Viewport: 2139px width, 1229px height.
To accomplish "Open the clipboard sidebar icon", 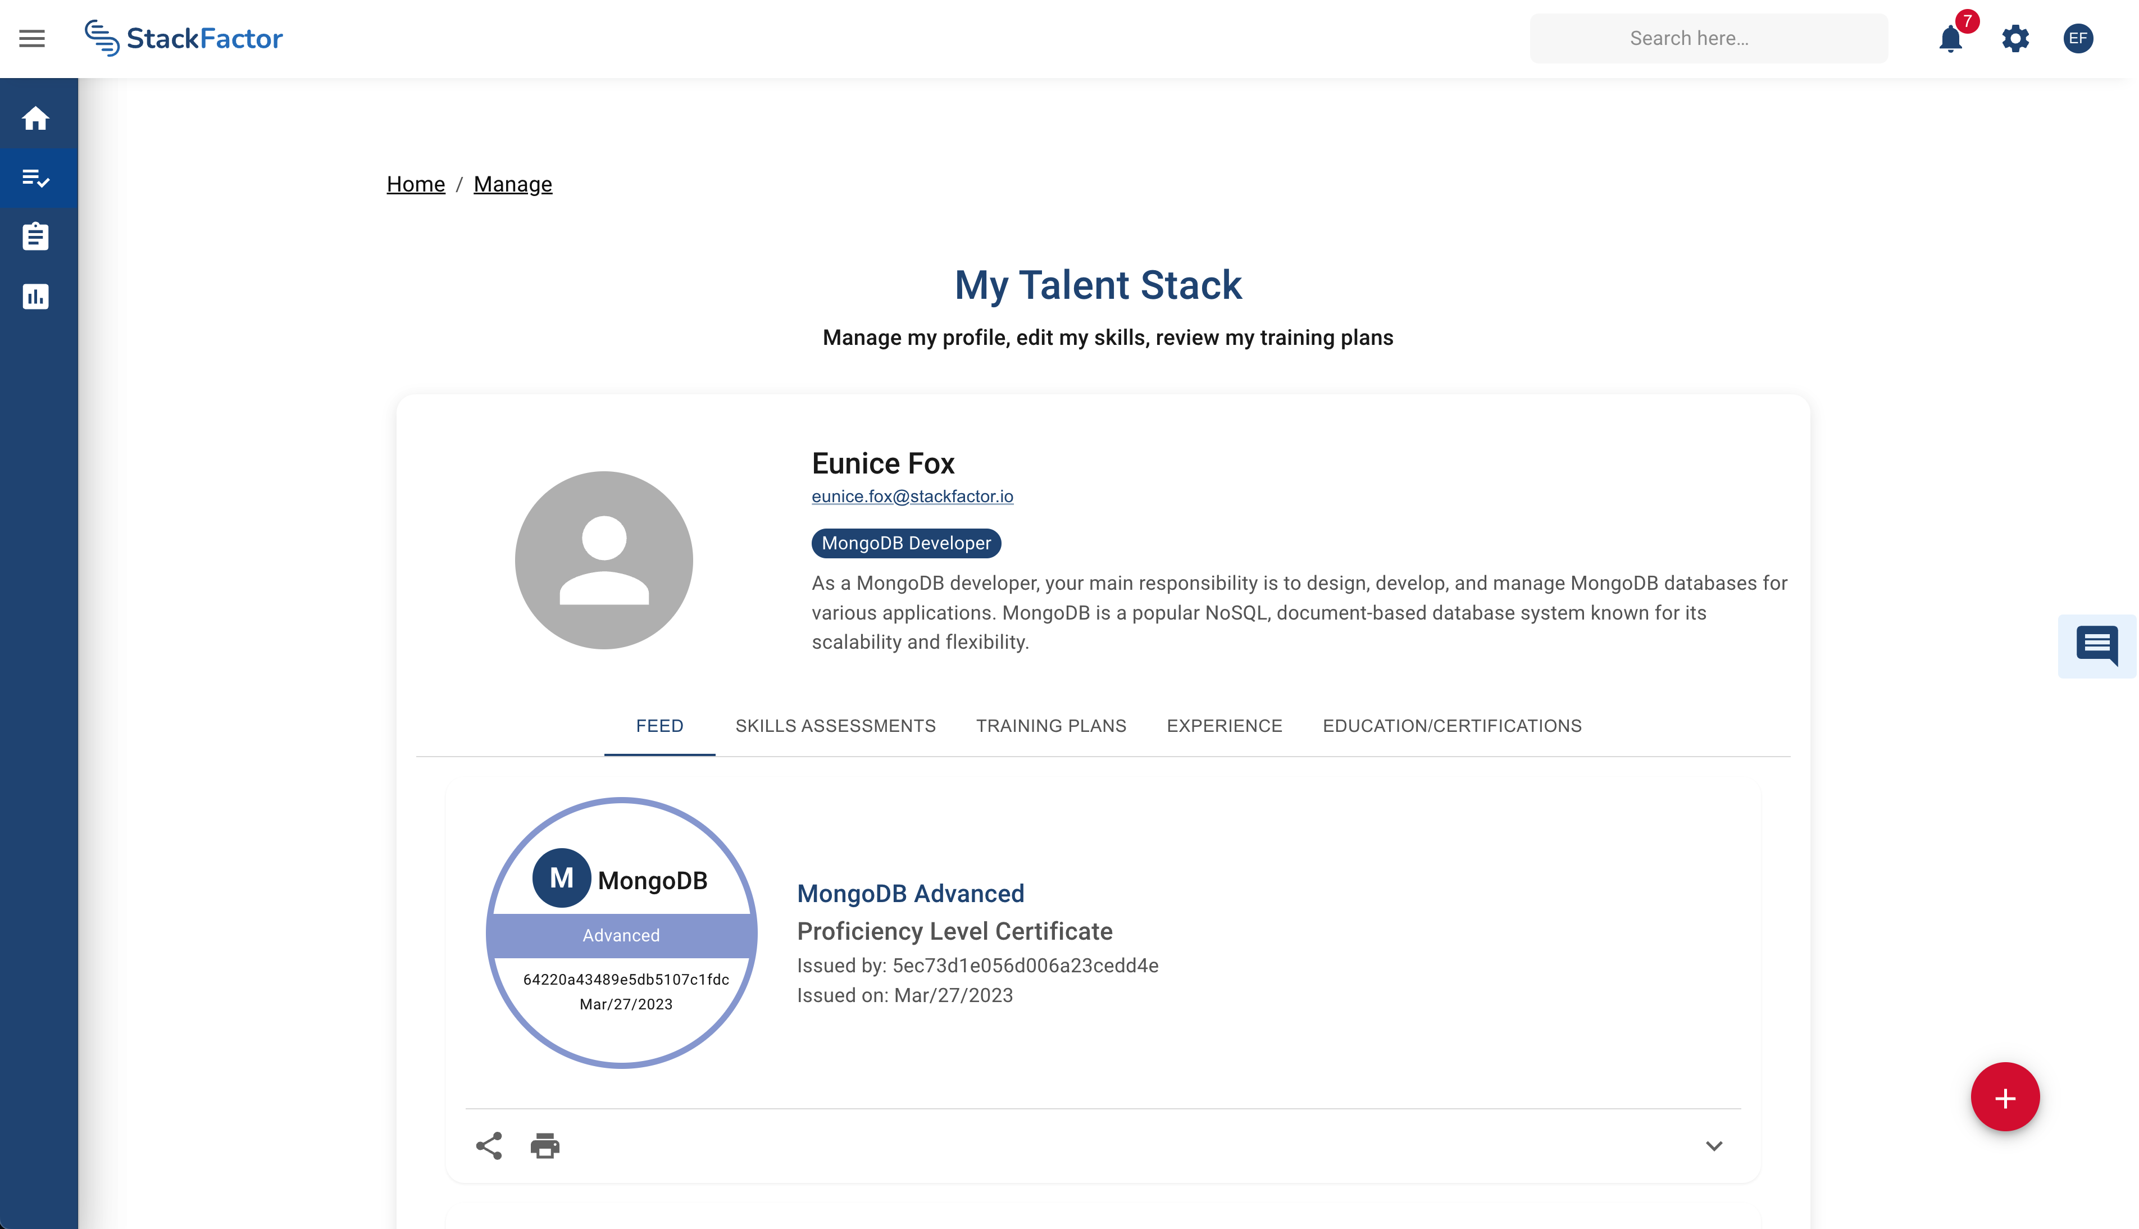I will coord(35,236).
